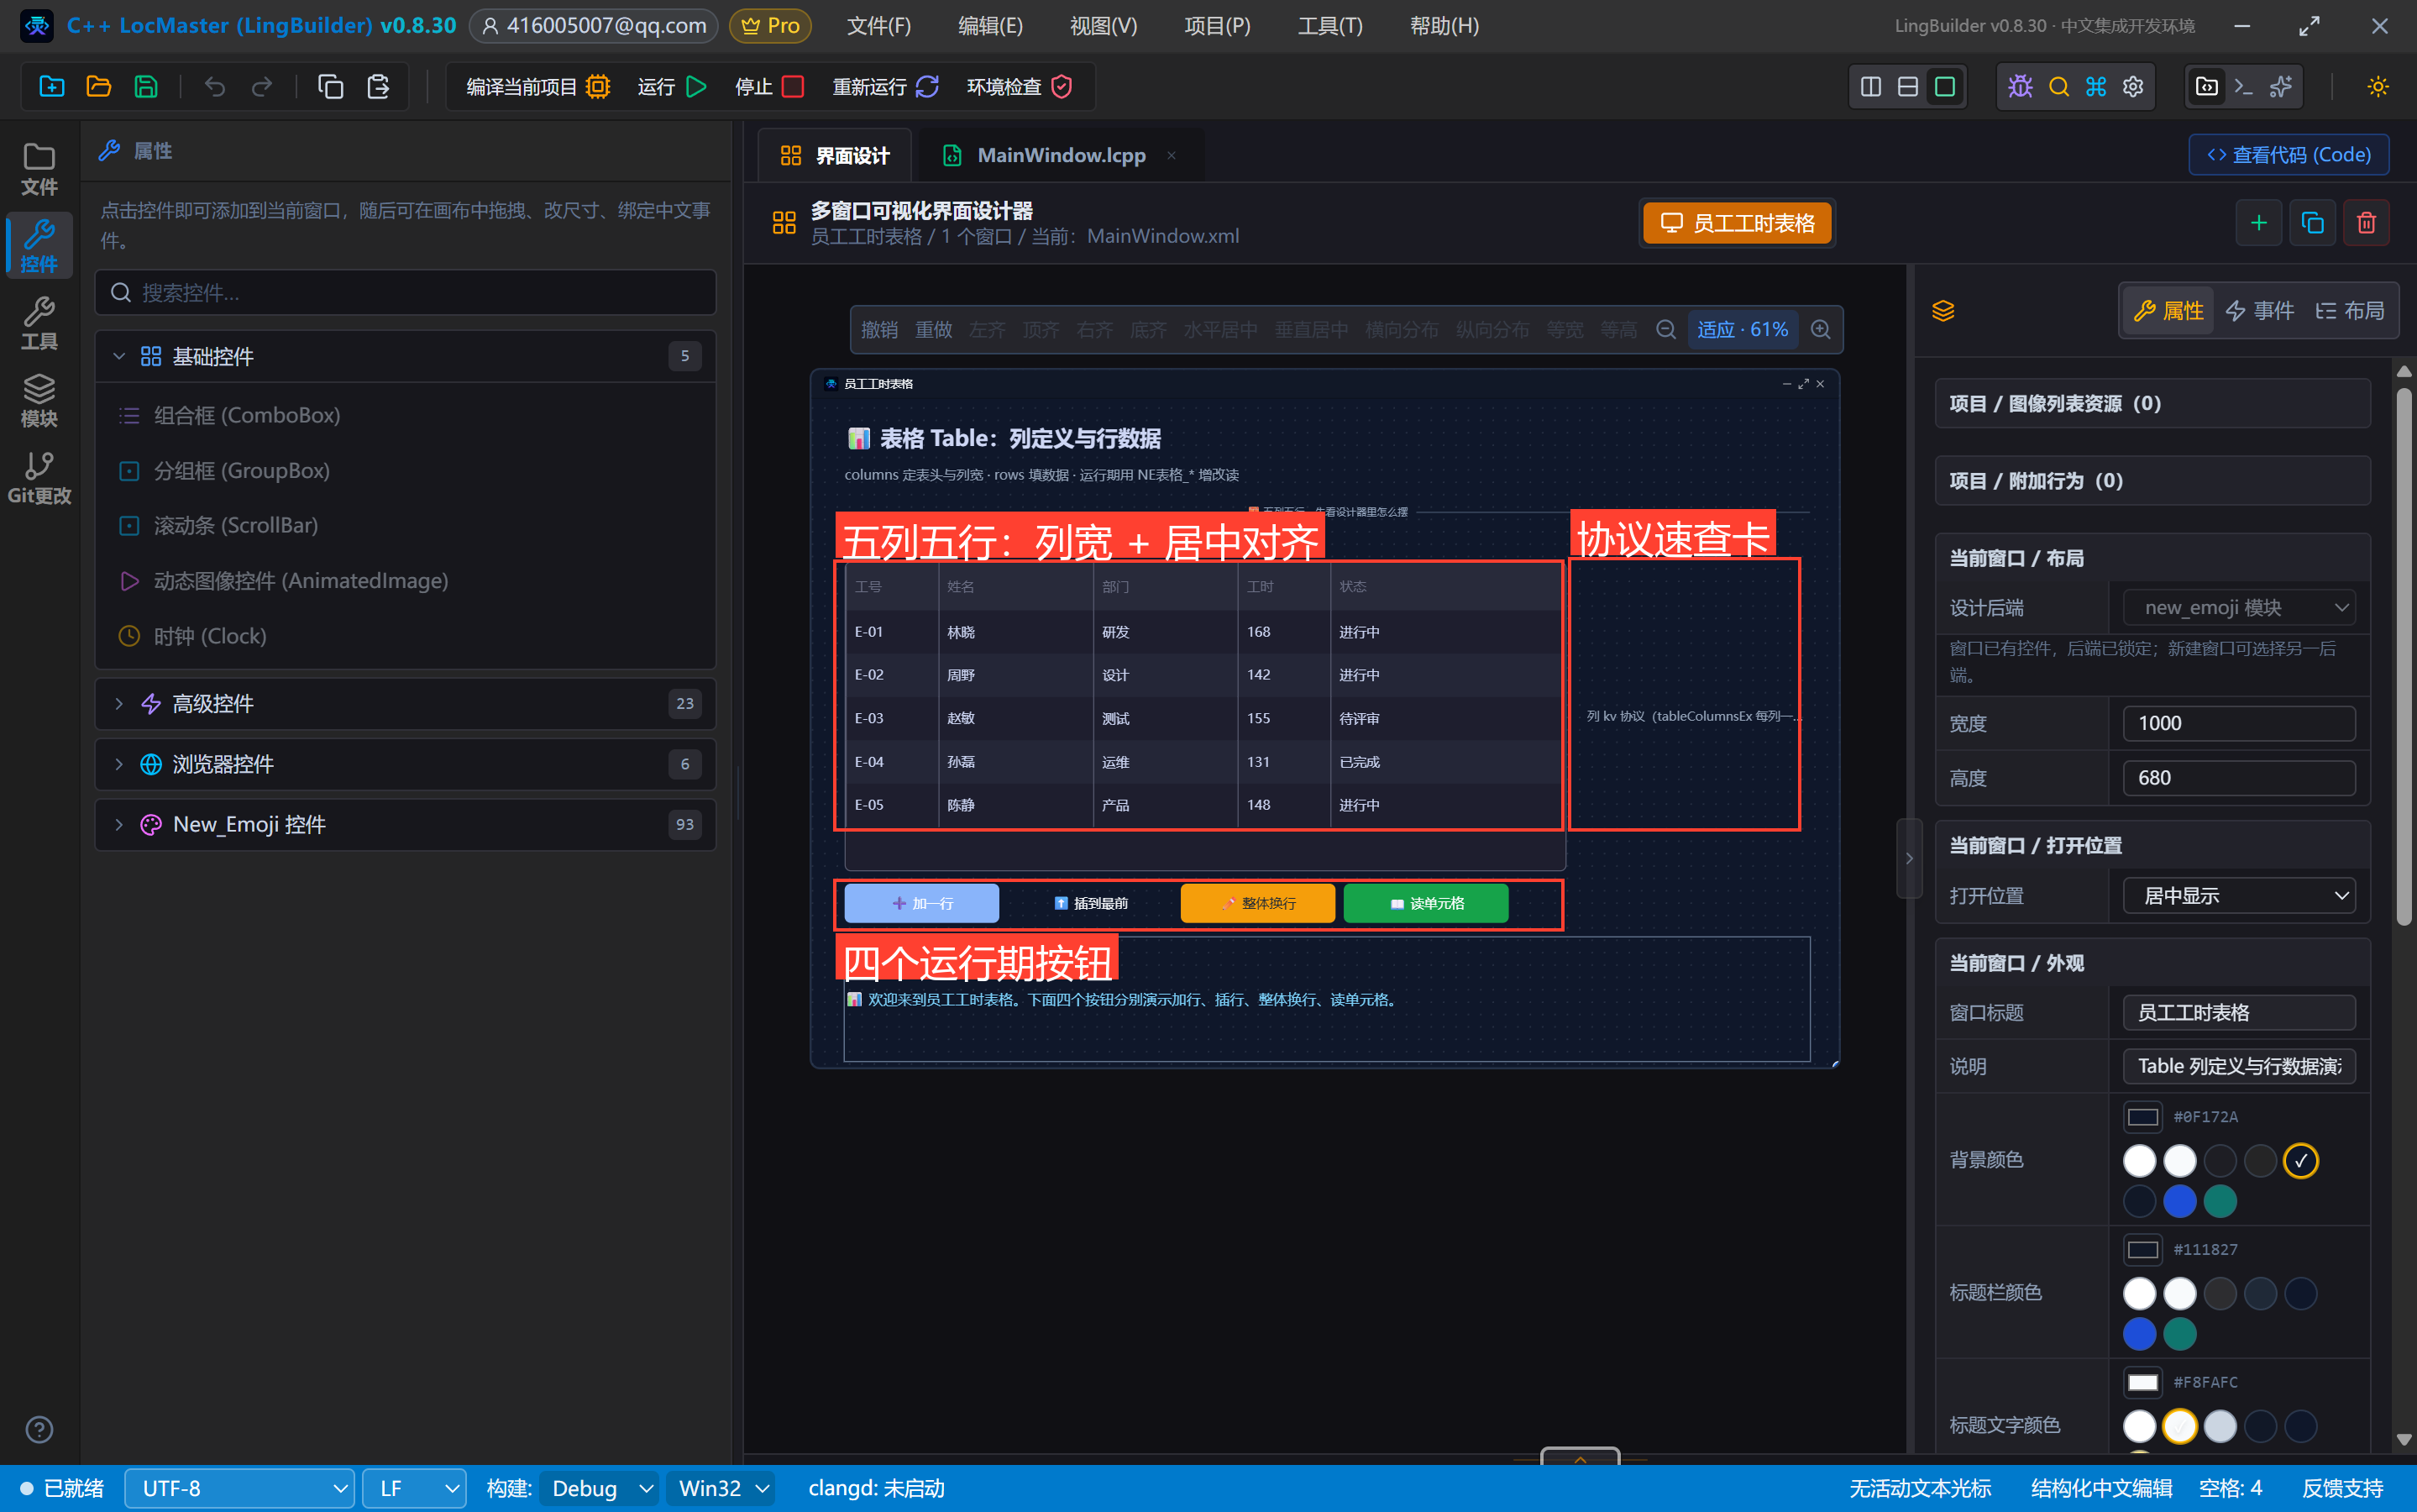
Task: Toggle the horizontal split layout button
Action: [1907, 87]
